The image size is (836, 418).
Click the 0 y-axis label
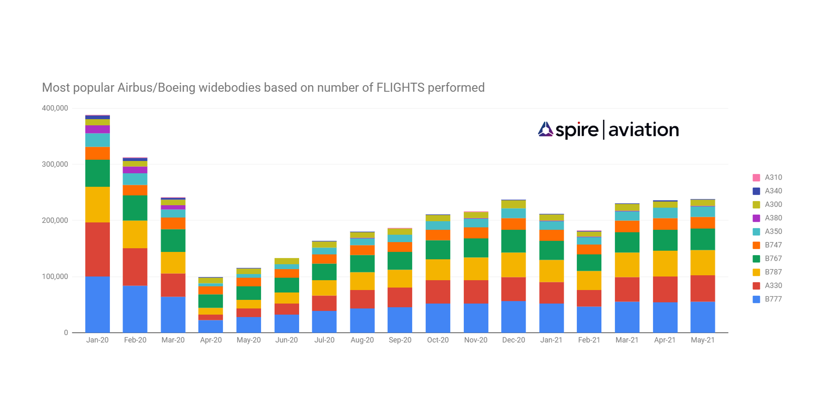pos(66,333)
